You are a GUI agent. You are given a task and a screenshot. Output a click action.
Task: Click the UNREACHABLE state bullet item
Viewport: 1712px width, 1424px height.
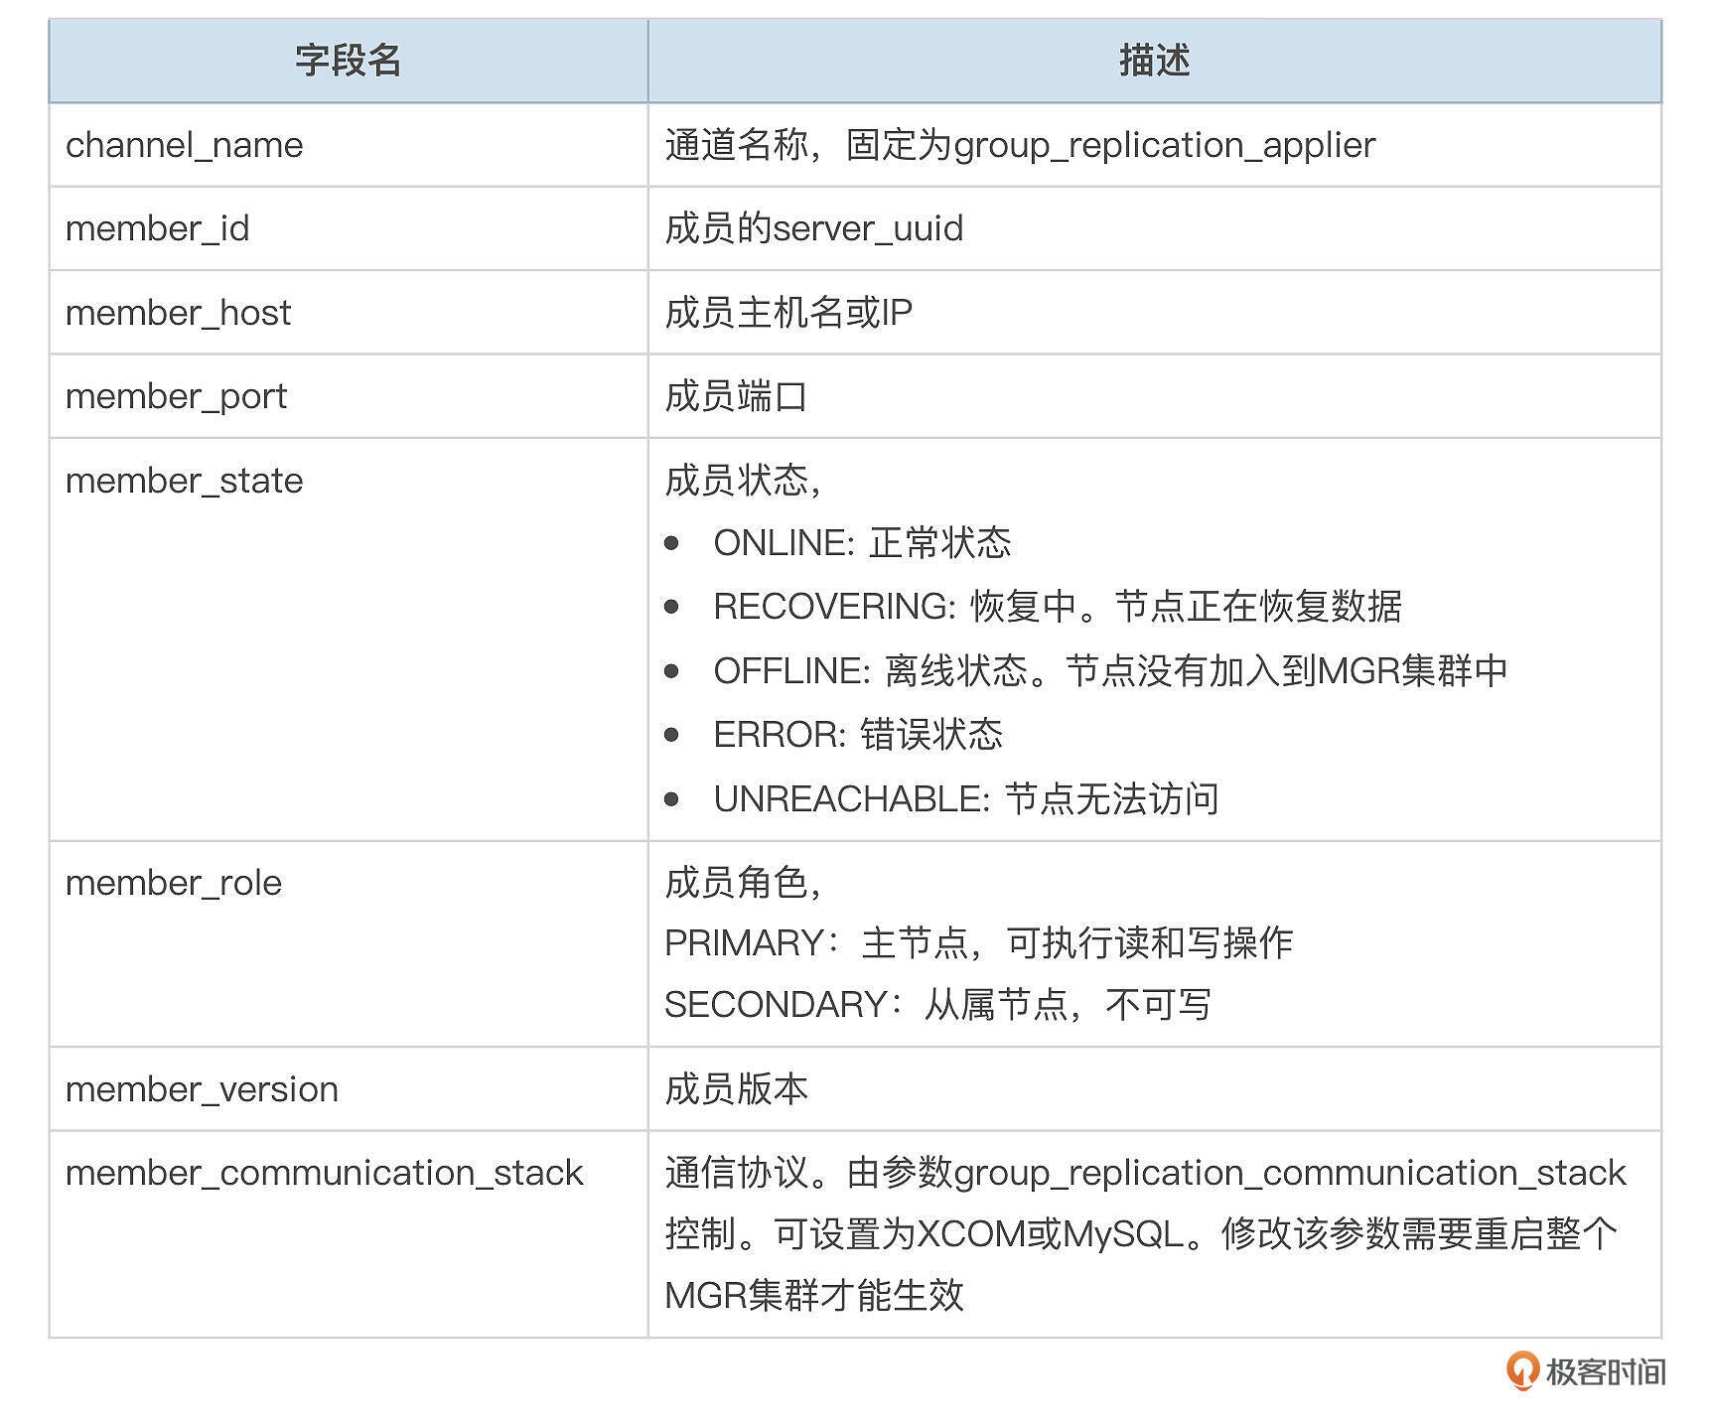pos(965,799)
